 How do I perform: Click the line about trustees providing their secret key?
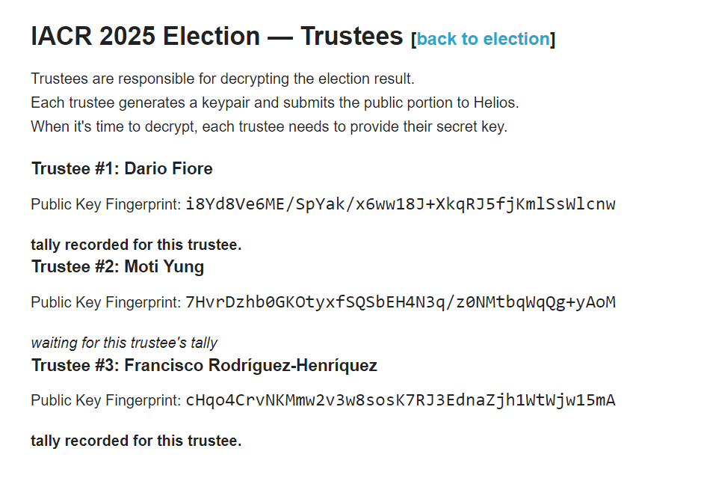tap(268, 126)
